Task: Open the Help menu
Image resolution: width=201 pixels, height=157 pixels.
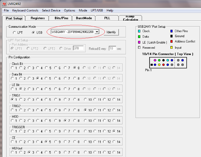Action: [x=110, y=11]
